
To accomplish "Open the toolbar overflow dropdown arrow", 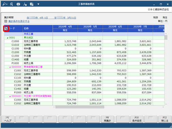I will (38, 4).
